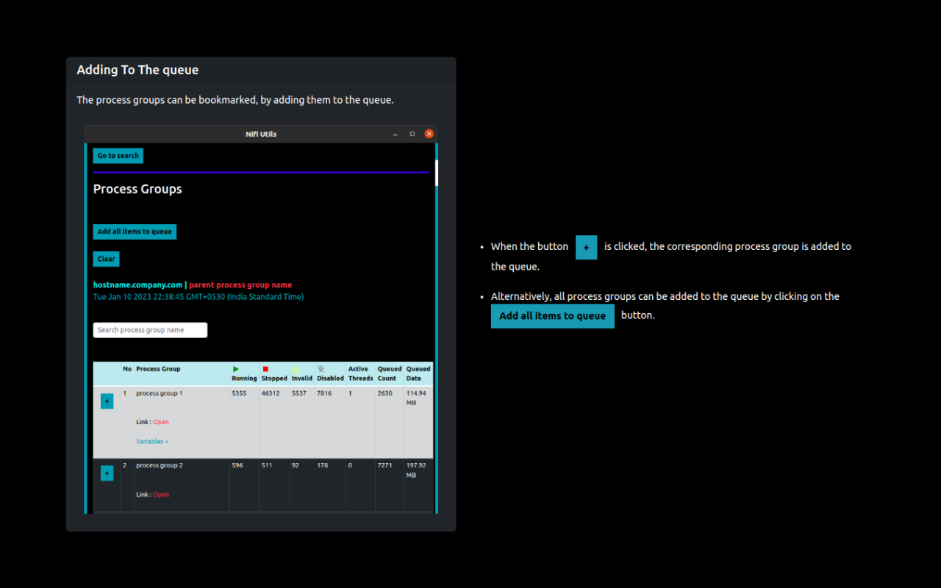This screenshot has height=588, width=941.
Task: Click the Nifi window vertical scrollbar thumb
Action: (437, 173)
